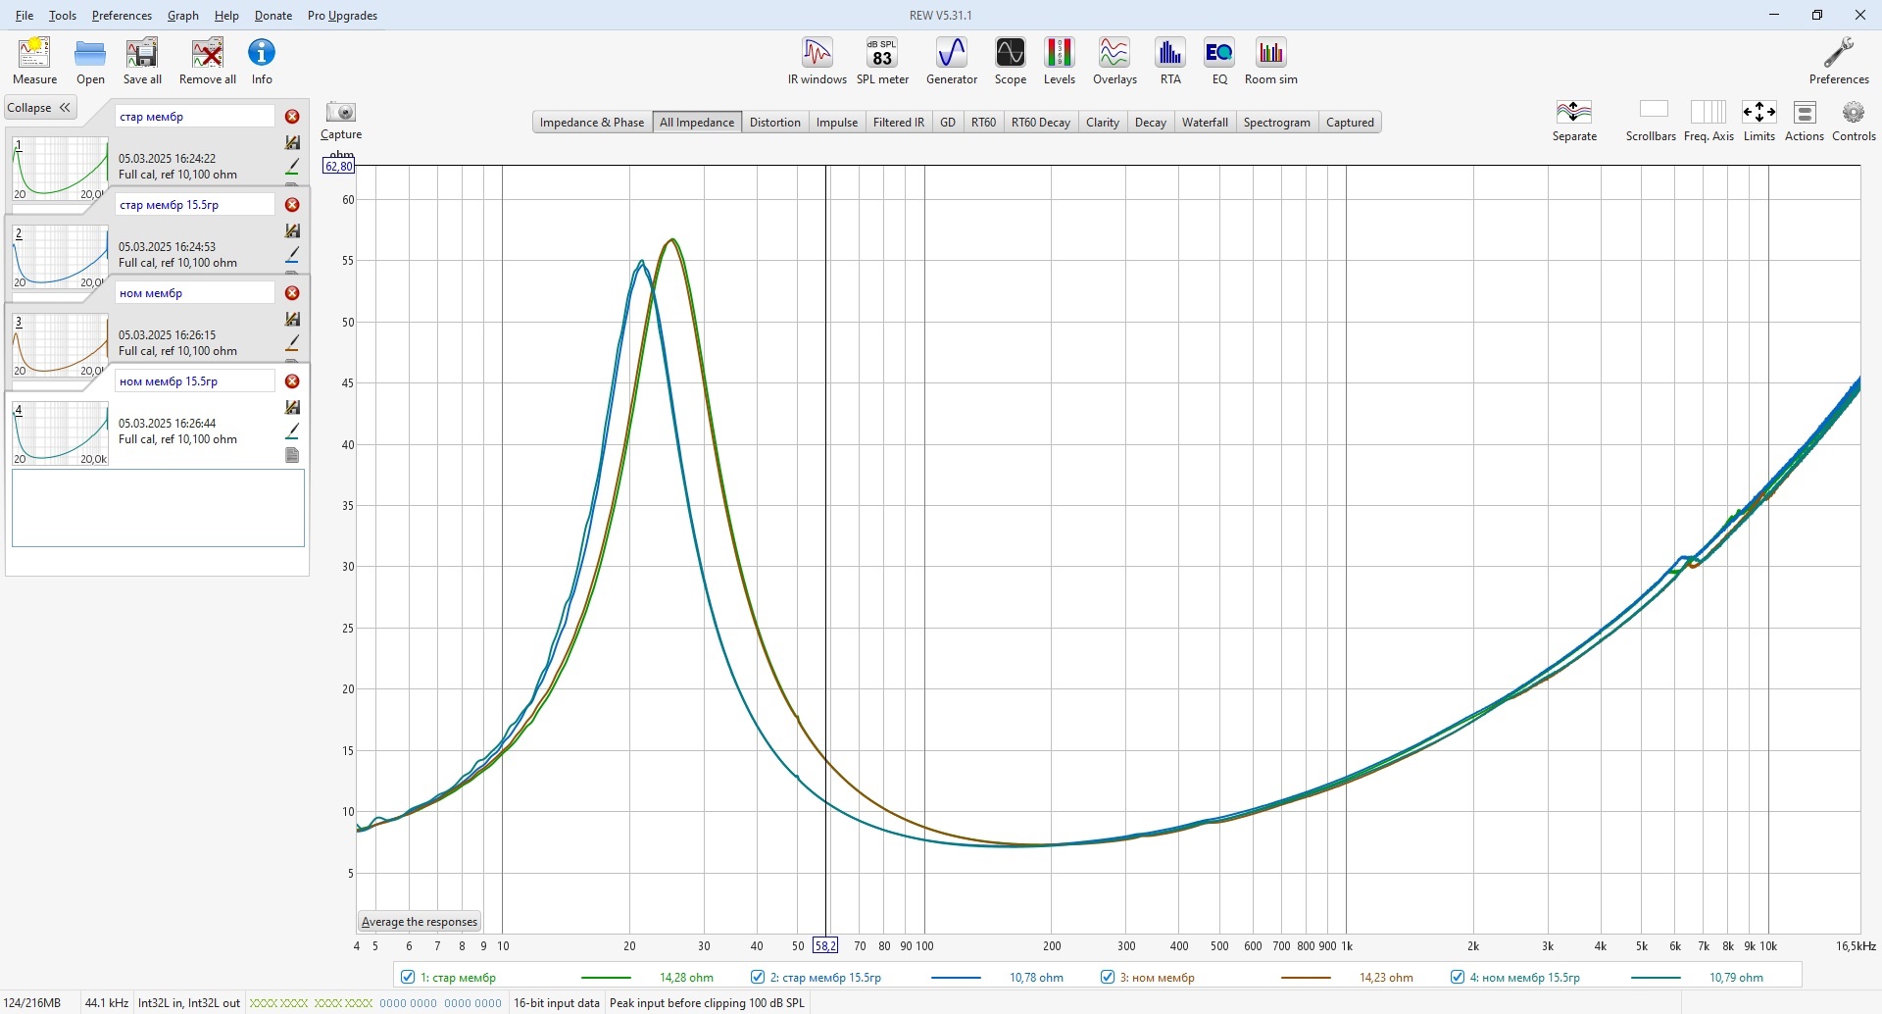Click Average the responses button
This screenshot has height=1014, width=1882.
point(420,922)
